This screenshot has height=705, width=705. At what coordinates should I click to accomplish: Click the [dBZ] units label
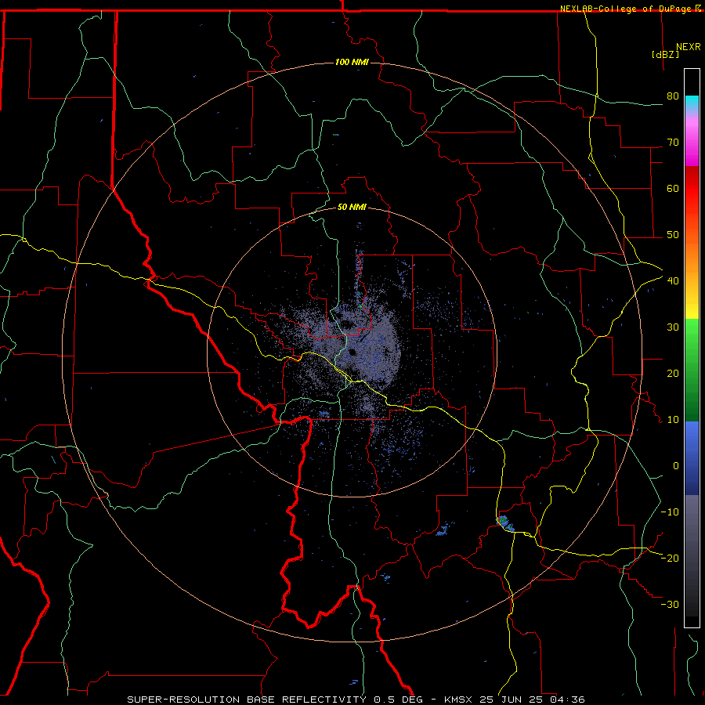click(x=665, y=55)
